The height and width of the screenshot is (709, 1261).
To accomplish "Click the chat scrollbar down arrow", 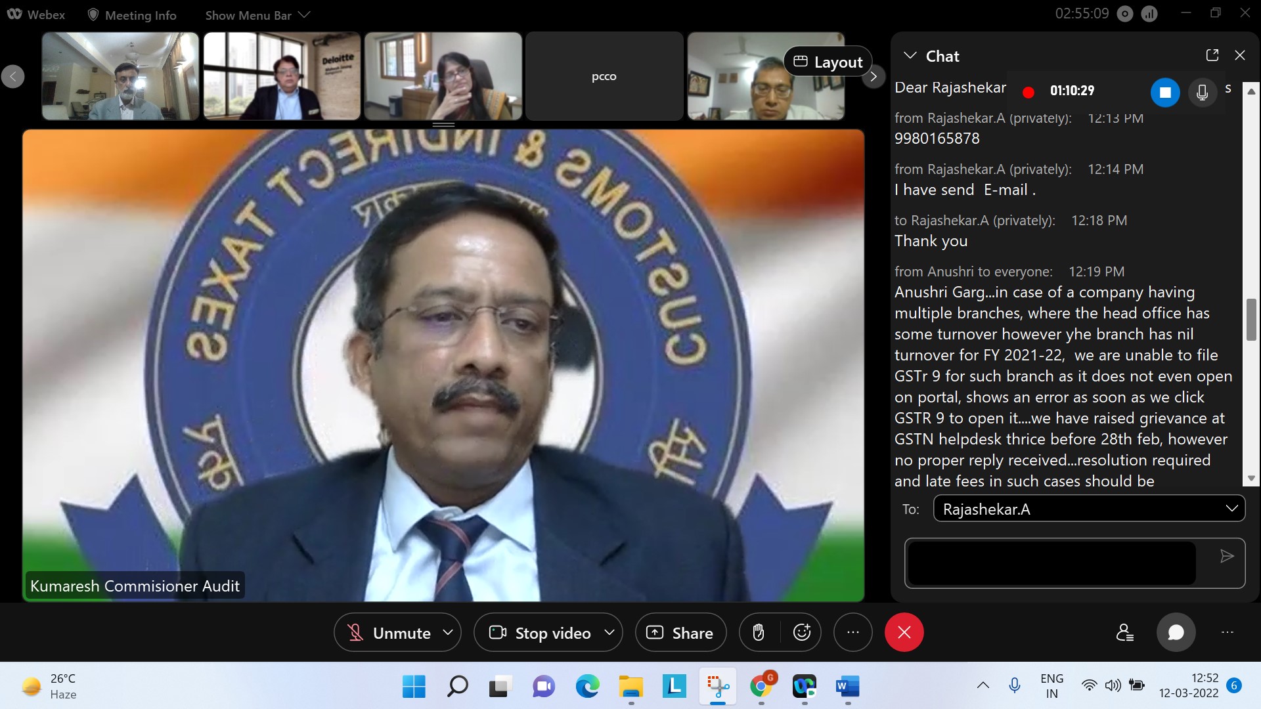I will click(x=1251, y=479).
